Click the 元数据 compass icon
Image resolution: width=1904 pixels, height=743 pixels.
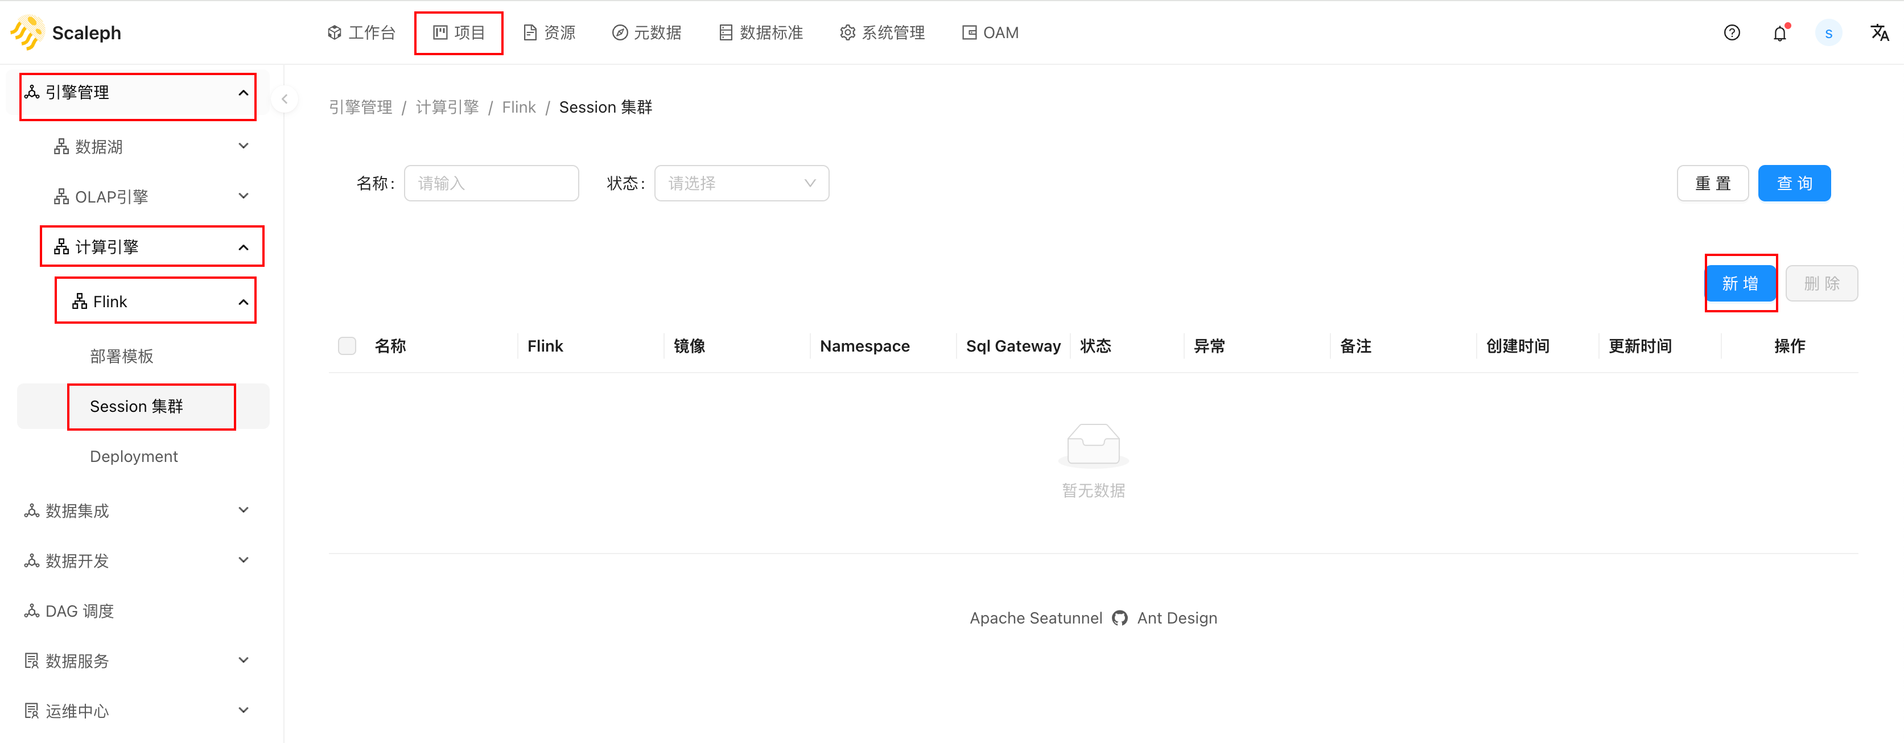pos(620,32)
